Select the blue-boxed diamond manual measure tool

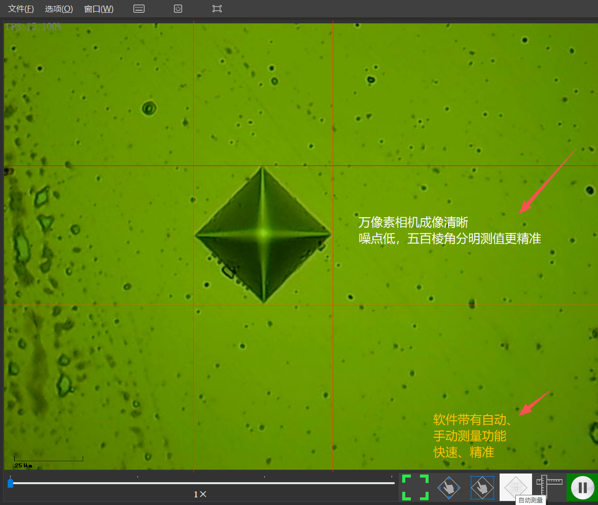click(x=482, y=488)
